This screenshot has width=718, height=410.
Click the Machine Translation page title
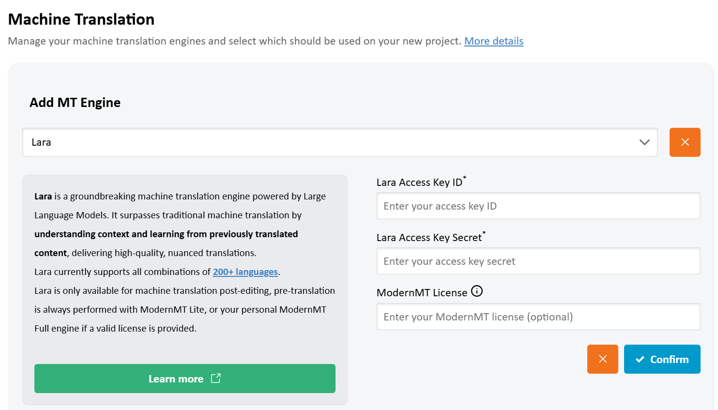click(x=81, y=19)
